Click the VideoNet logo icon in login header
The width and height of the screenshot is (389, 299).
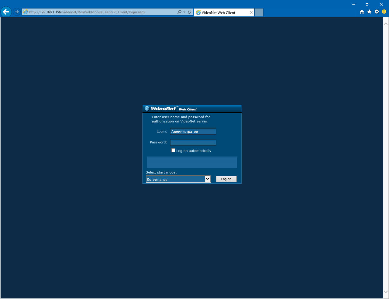[147, 108]
